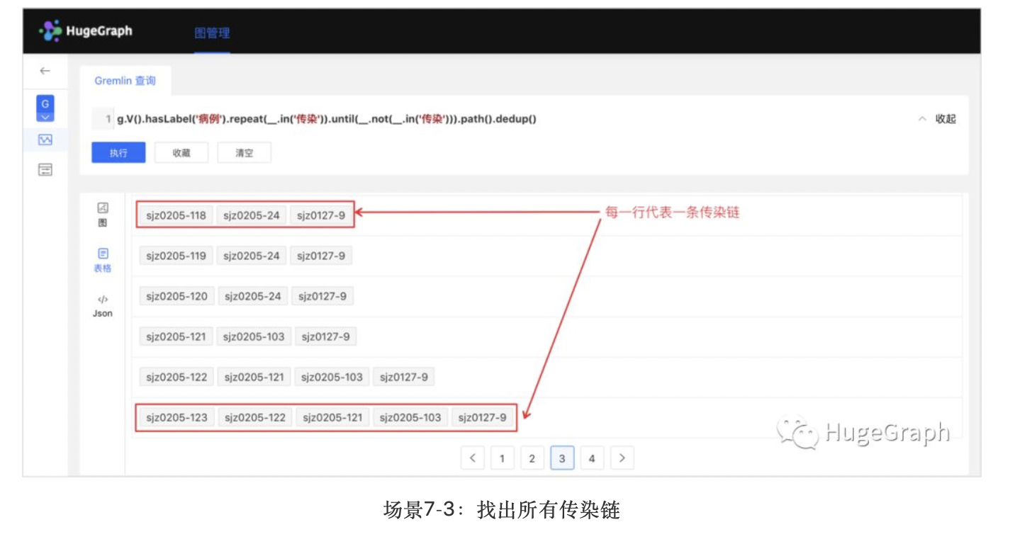1015x544 pixels.
Task: Jump to results page 1
Action: tap(502, 458)
